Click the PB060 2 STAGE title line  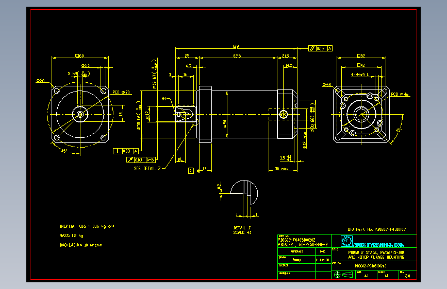click(x=376, y=252)
